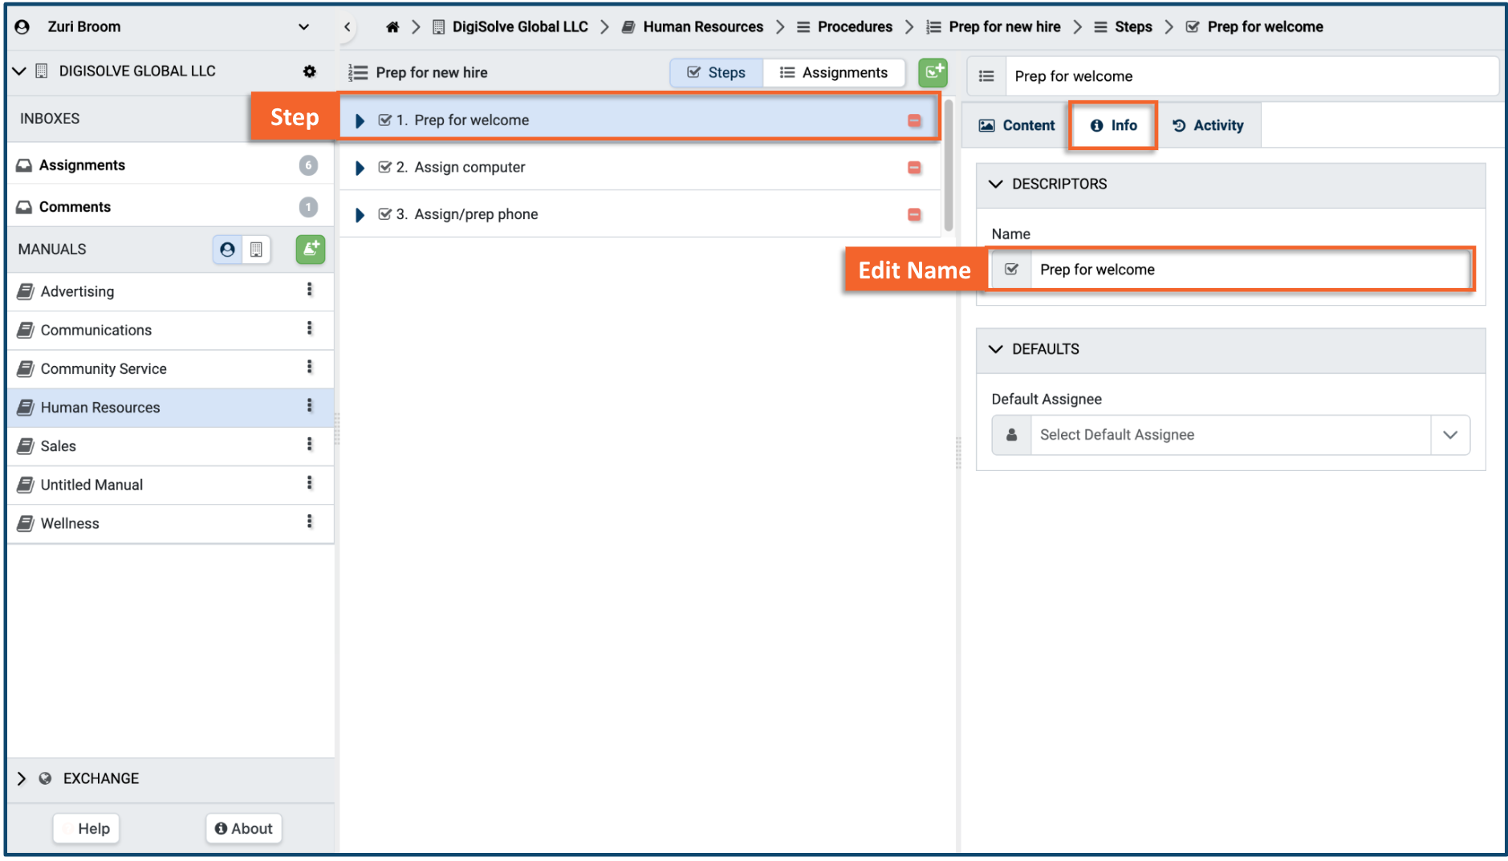Click the person icon in Default Assignee
Image resolution: width=1508 pixels, height=861 pixels.
pyautogui.click(x=1011, y=435)
